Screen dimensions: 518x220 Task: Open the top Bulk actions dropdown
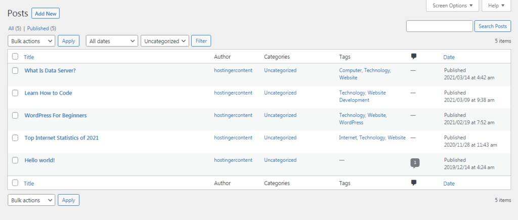[x=31, y=41]
